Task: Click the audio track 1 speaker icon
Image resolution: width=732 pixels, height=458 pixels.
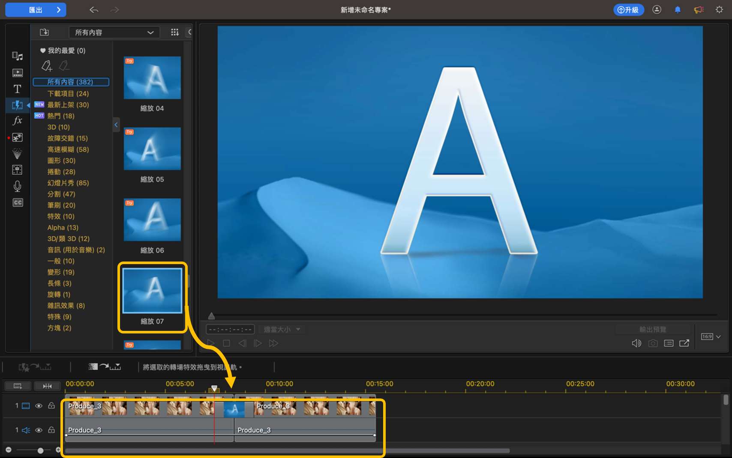Action: pos(26,430)
